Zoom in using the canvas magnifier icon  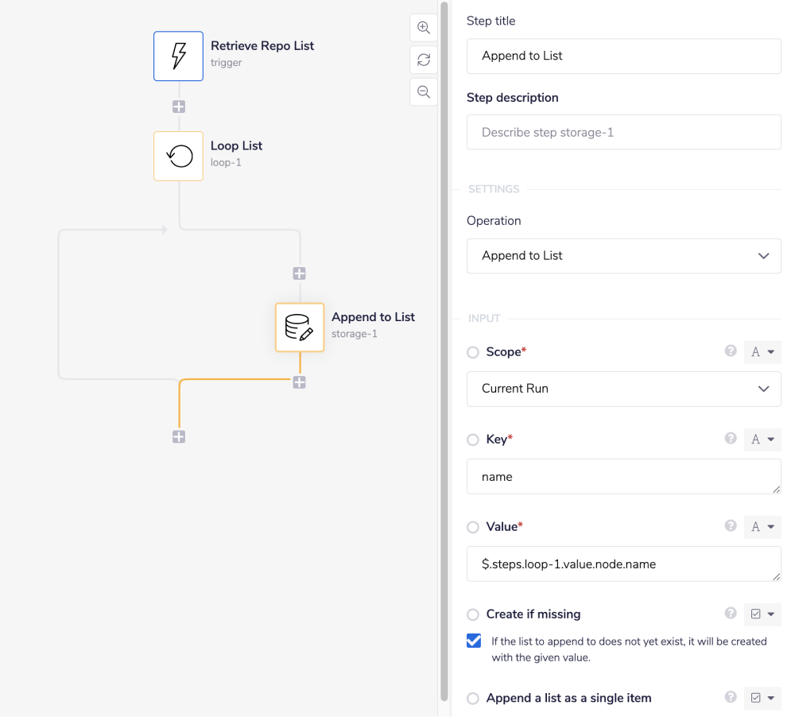click(423, 27)
